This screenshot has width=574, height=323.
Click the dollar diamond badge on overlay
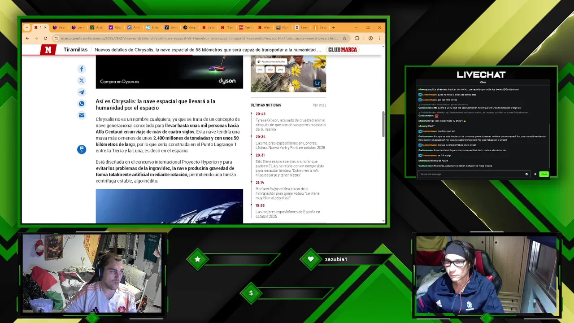pyautogui.click(x=251, y=293)
